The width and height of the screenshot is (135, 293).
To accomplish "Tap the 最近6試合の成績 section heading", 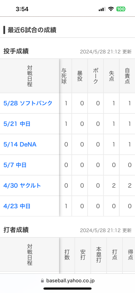I will 32,30.
